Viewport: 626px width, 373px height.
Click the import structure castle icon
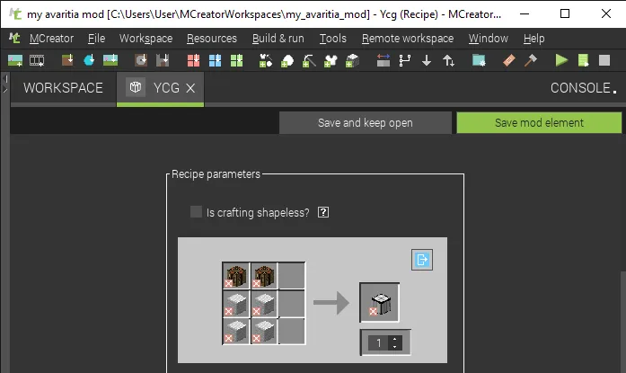tap(163, 61)
